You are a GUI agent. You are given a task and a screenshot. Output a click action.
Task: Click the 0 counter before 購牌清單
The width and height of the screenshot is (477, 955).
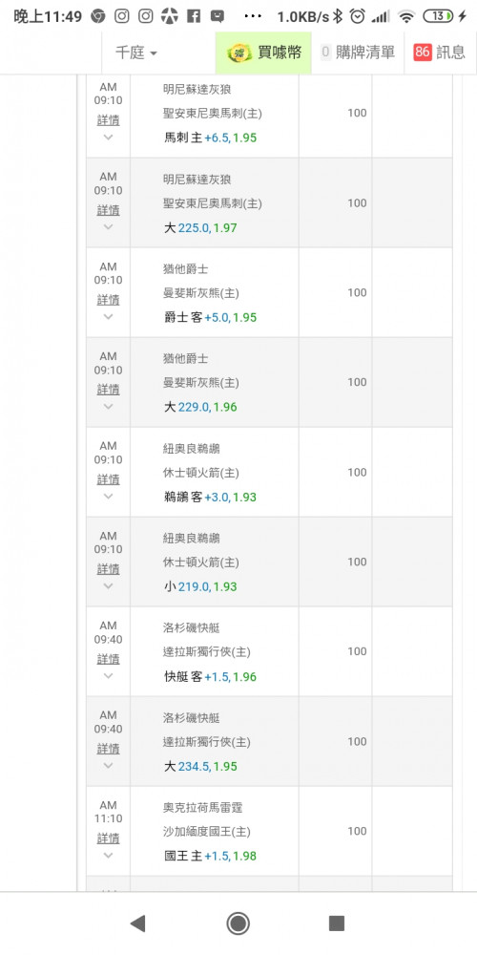coord(325,53)
